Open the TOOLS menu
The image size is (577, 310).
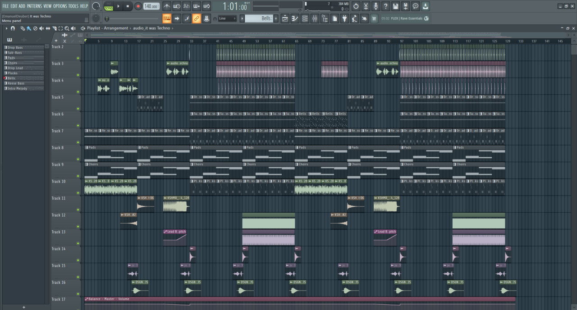pyautogui.click(x=73, y=6)
